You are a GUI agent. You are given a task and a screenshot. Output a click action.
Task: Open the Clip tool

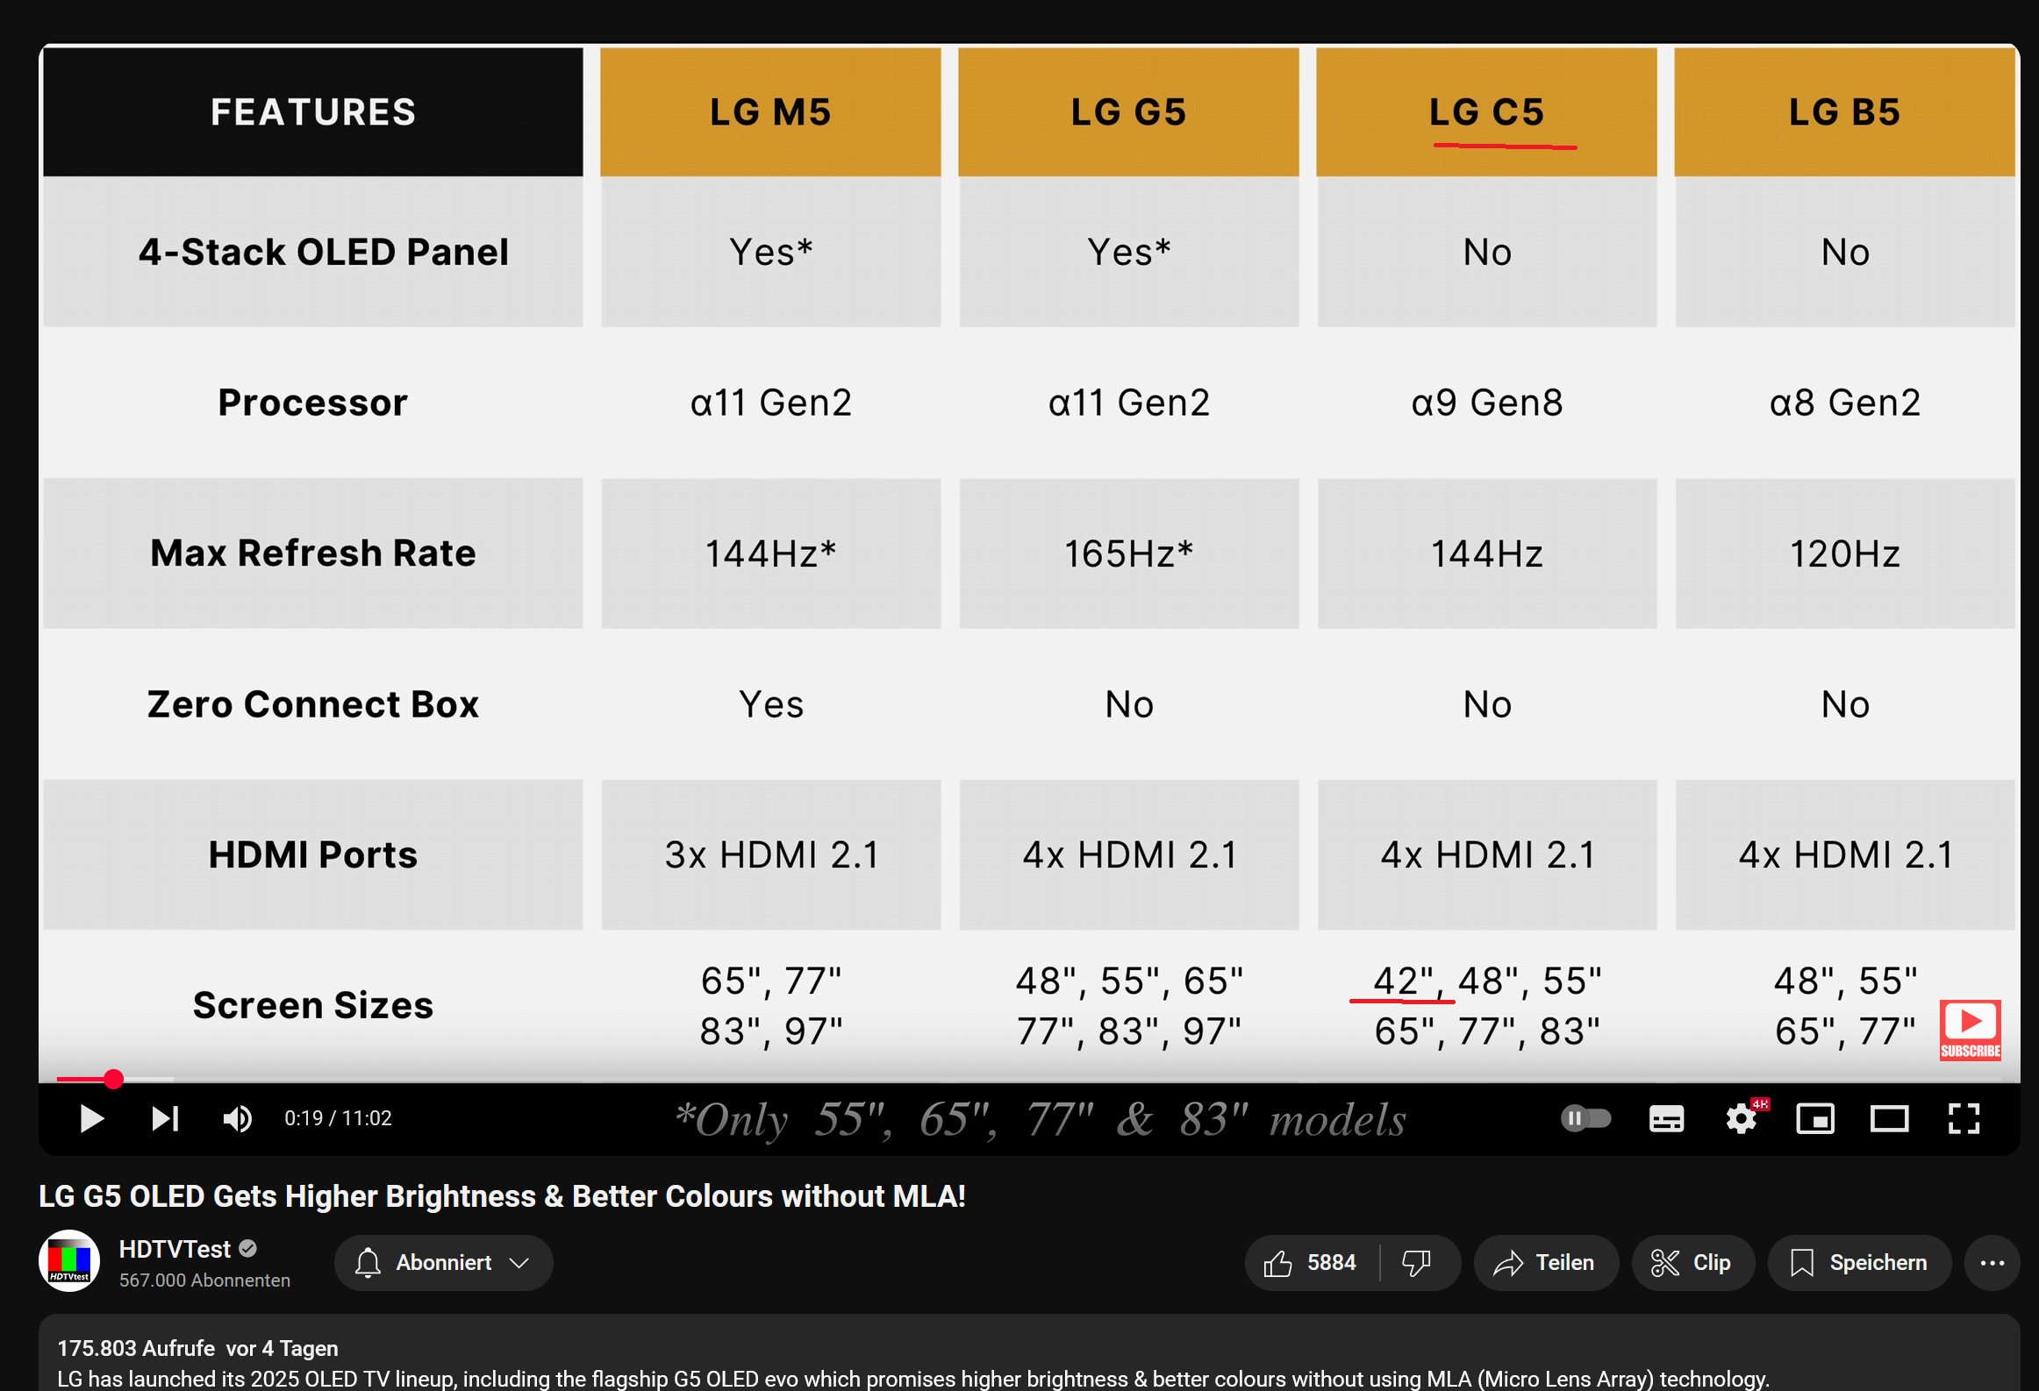[x=1692, y=1263]
